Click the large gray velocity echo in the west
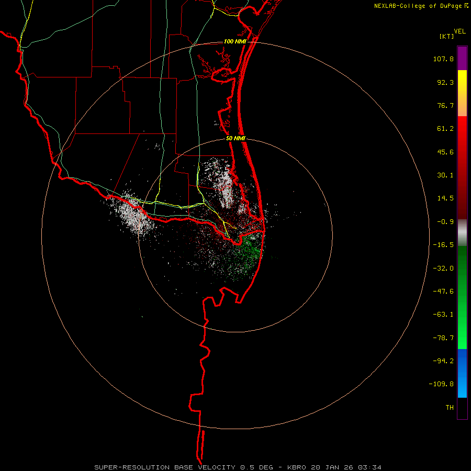Viewport: 471px width, 471px height. (x=132, y=214)
